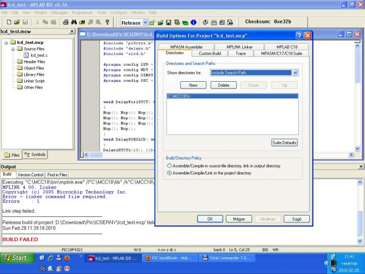Click Start button on taskbar

click(17, 258)
